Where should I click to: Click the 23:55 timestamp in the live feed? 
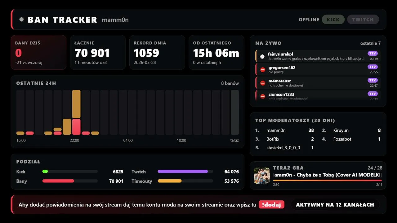pyautogui.click(x=374, y=72)
